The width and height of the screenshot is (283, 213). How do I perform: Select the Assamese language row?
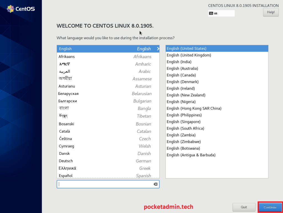pos(108,79)
